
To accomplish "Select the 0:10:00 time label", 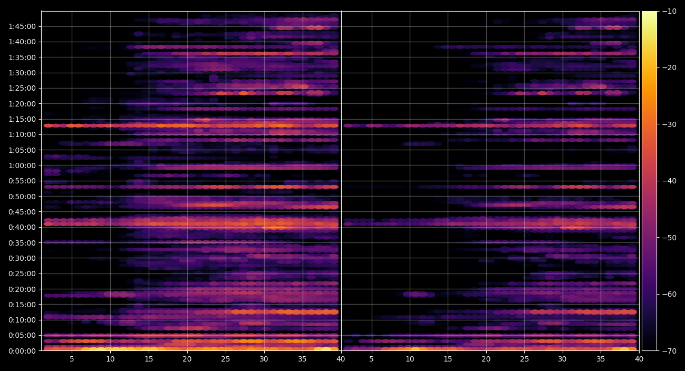I will click(22, 320).
